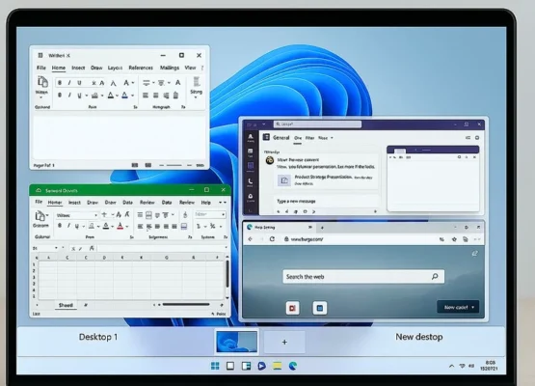Click Type a new message box in Teams
535x386 pixels.
326,201
